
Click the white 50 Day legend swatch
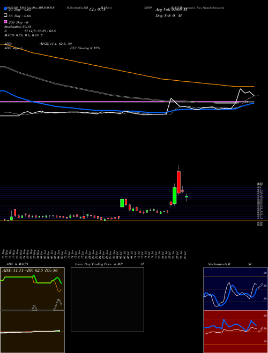point(5,16)
